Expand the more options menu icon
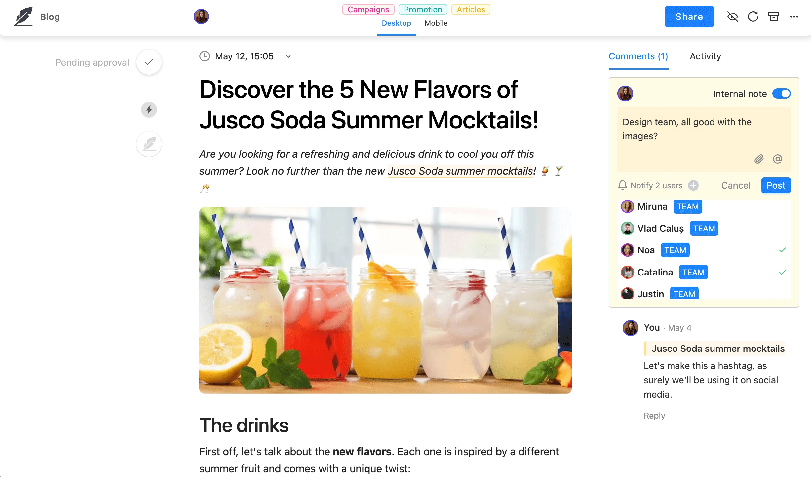The width and height of the screenshot is (811, 477). (x=794, y=17)
